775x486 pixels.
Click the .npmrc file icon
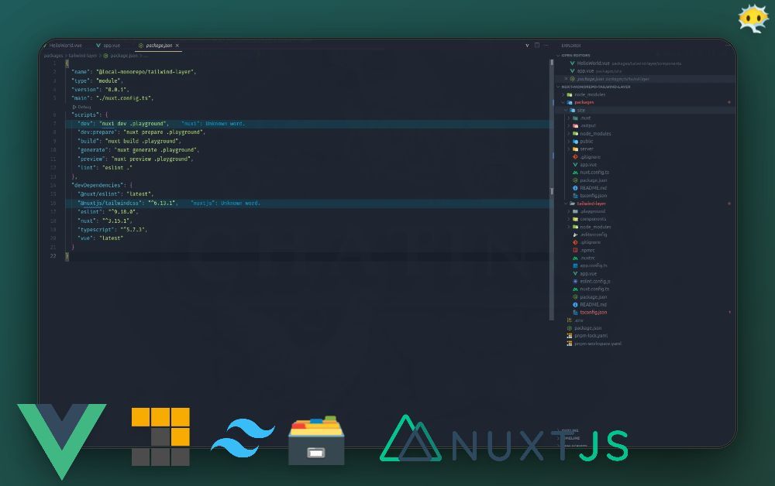pos(575,250)
